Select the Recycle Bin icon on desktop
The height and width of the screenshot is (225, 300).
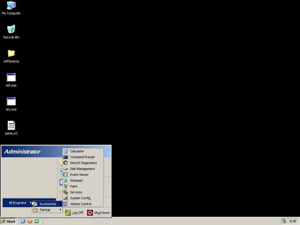point(11,32)
